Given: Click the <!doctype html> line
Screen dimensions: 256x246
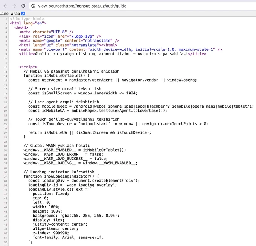Looking at the screenshot, I should pos(27,19).
